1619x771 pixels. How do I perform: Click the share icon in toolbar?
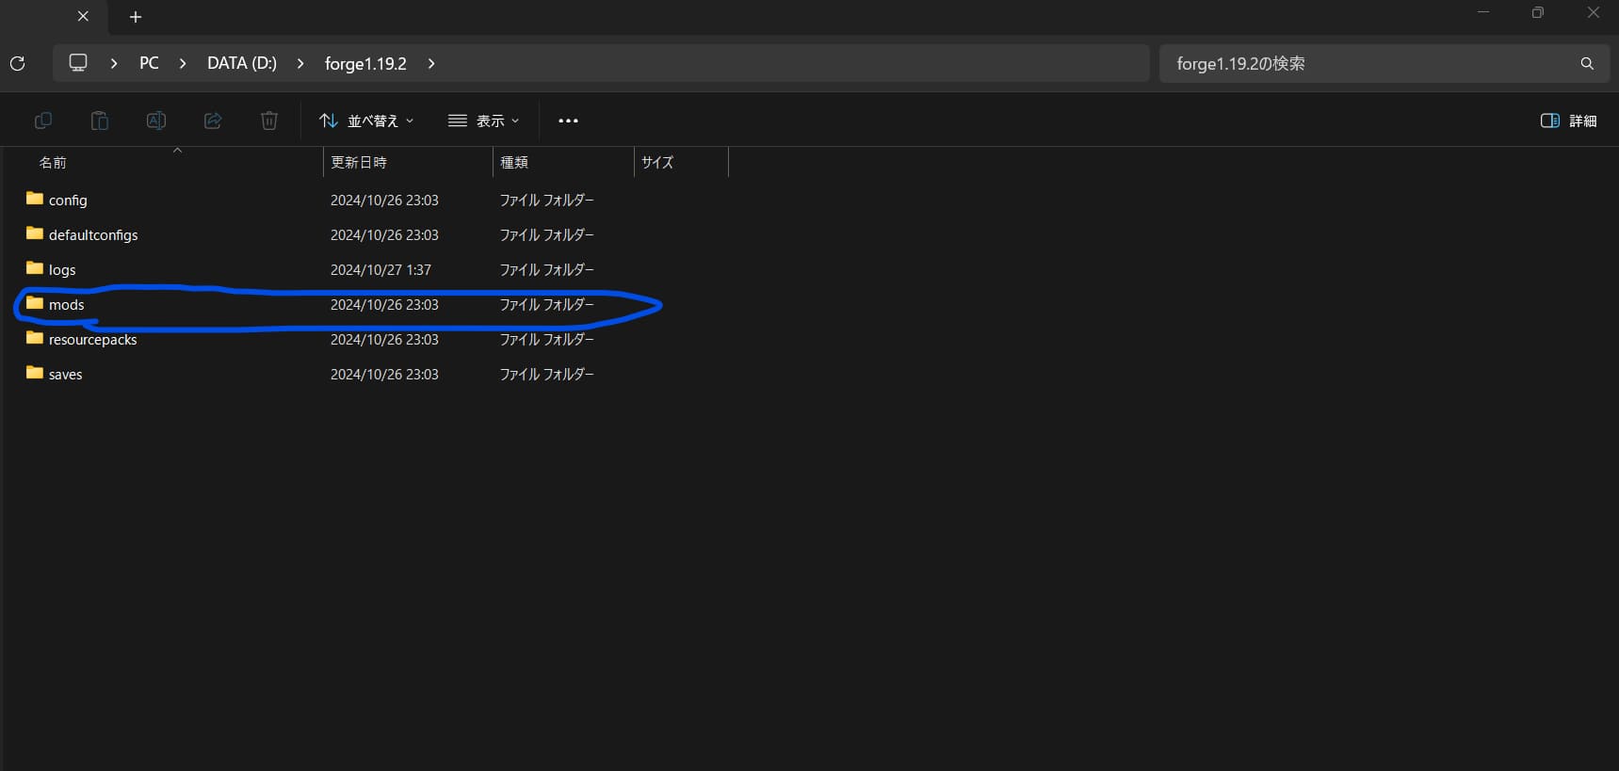(x=213, y=120)
